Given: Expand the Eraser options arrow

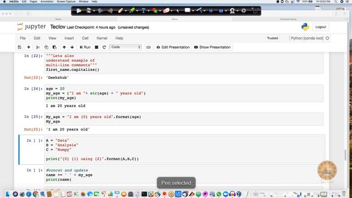Looking at the screenshot, I should point(172,11).
